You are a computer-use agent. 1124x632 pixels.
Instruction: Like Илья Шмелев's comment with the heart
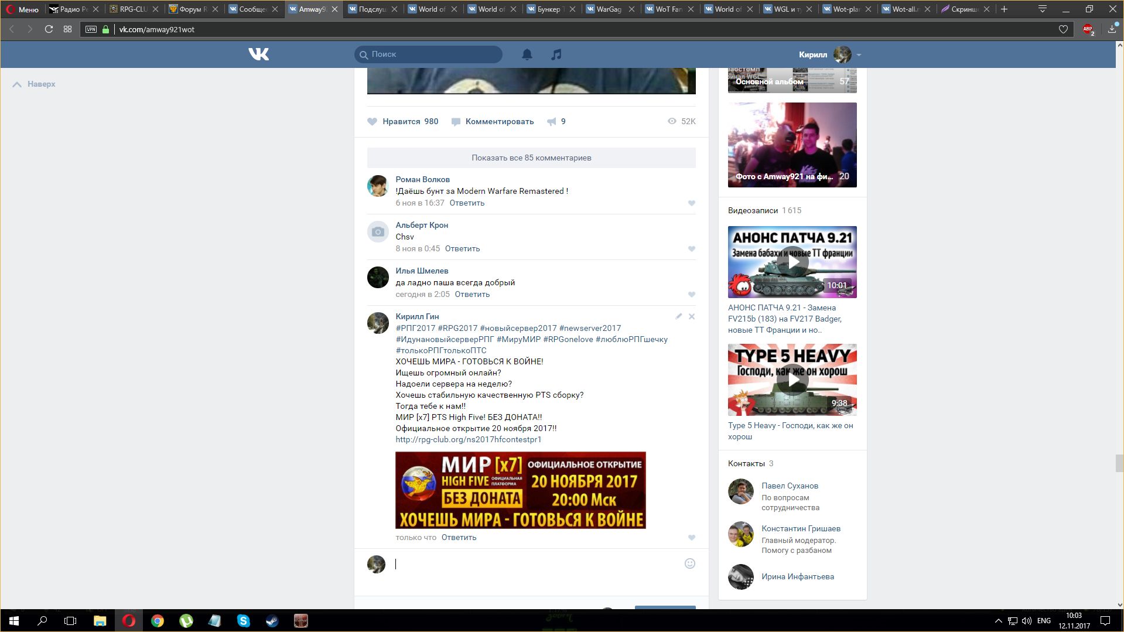[x=692, y=295]
